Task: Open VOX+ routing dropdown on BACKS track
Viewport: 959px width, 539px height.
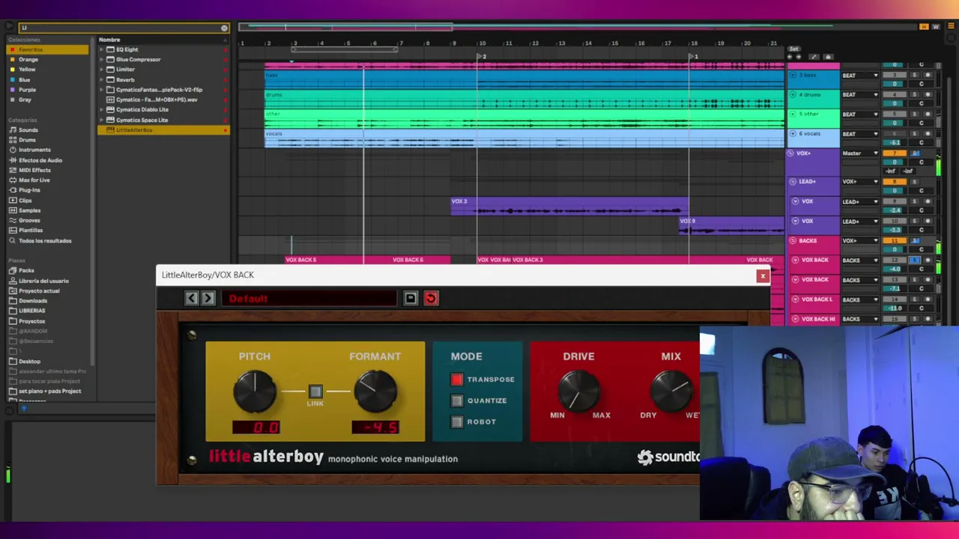Action: tap(860, 241)
